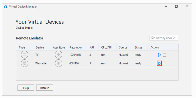Click the App Store icon in Wearable row

click(x=58, y=63)
